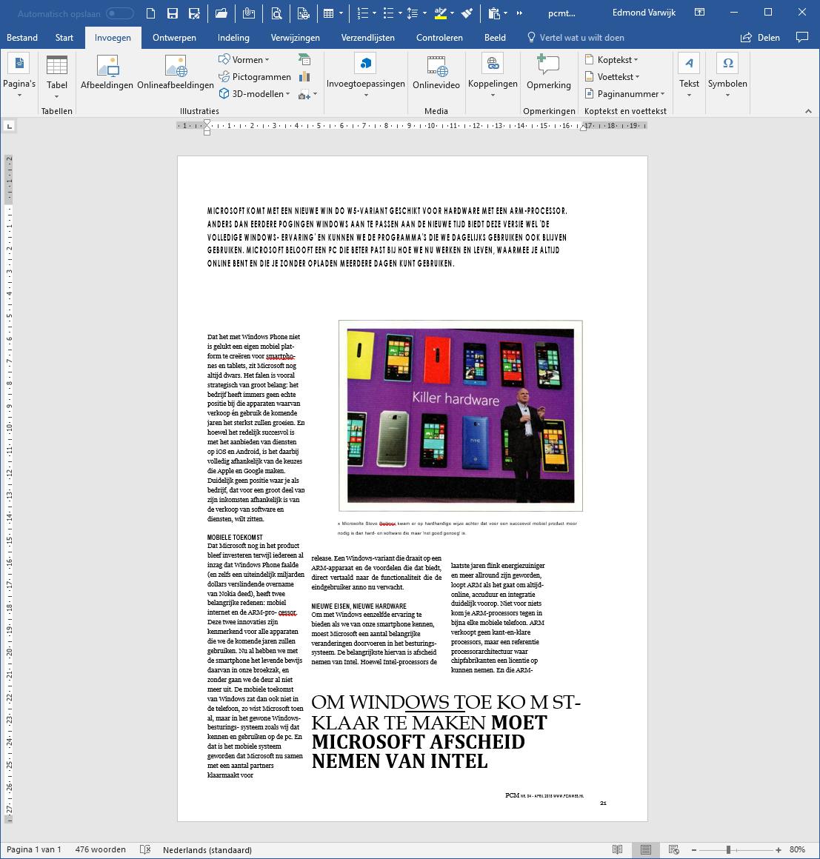Image resolution: width=820 pixels, height=859 pixels.
Task: Insert an Onlinevideo from the Media group
Action: tap(436, 67)
